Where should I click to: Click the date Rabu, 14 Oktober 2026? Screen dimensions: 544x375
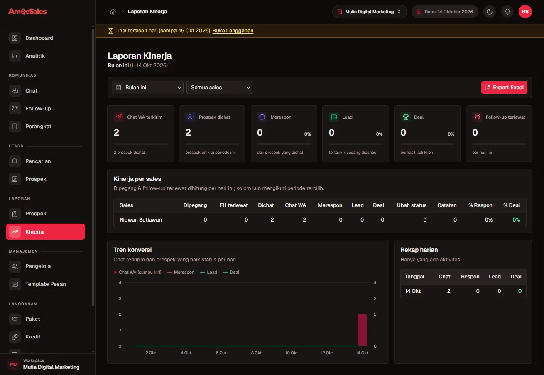pyautogui.click(x=445, y=12)
